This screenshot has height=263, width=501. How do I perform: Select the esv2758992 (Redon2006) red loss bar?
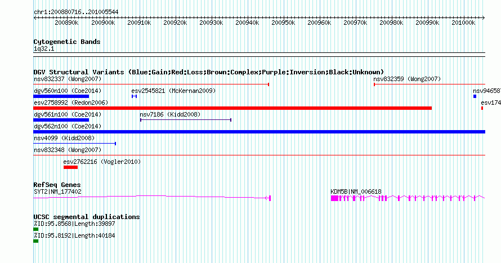tap(232, 108)
